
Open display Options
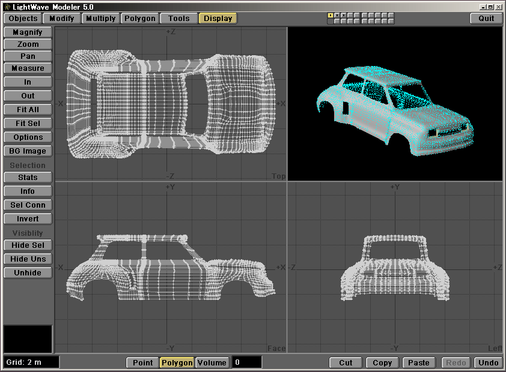click(28, 137)
